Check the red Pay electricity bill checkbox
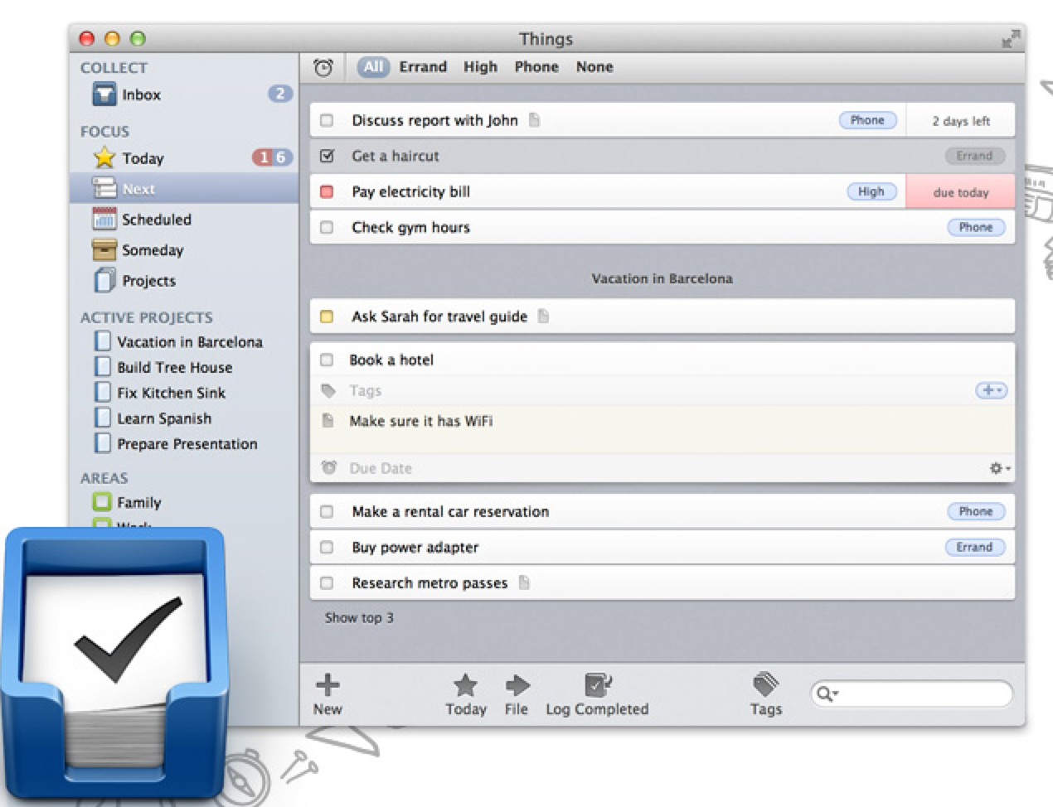Viewport: 1053px width, 807px height. [327, 191]
